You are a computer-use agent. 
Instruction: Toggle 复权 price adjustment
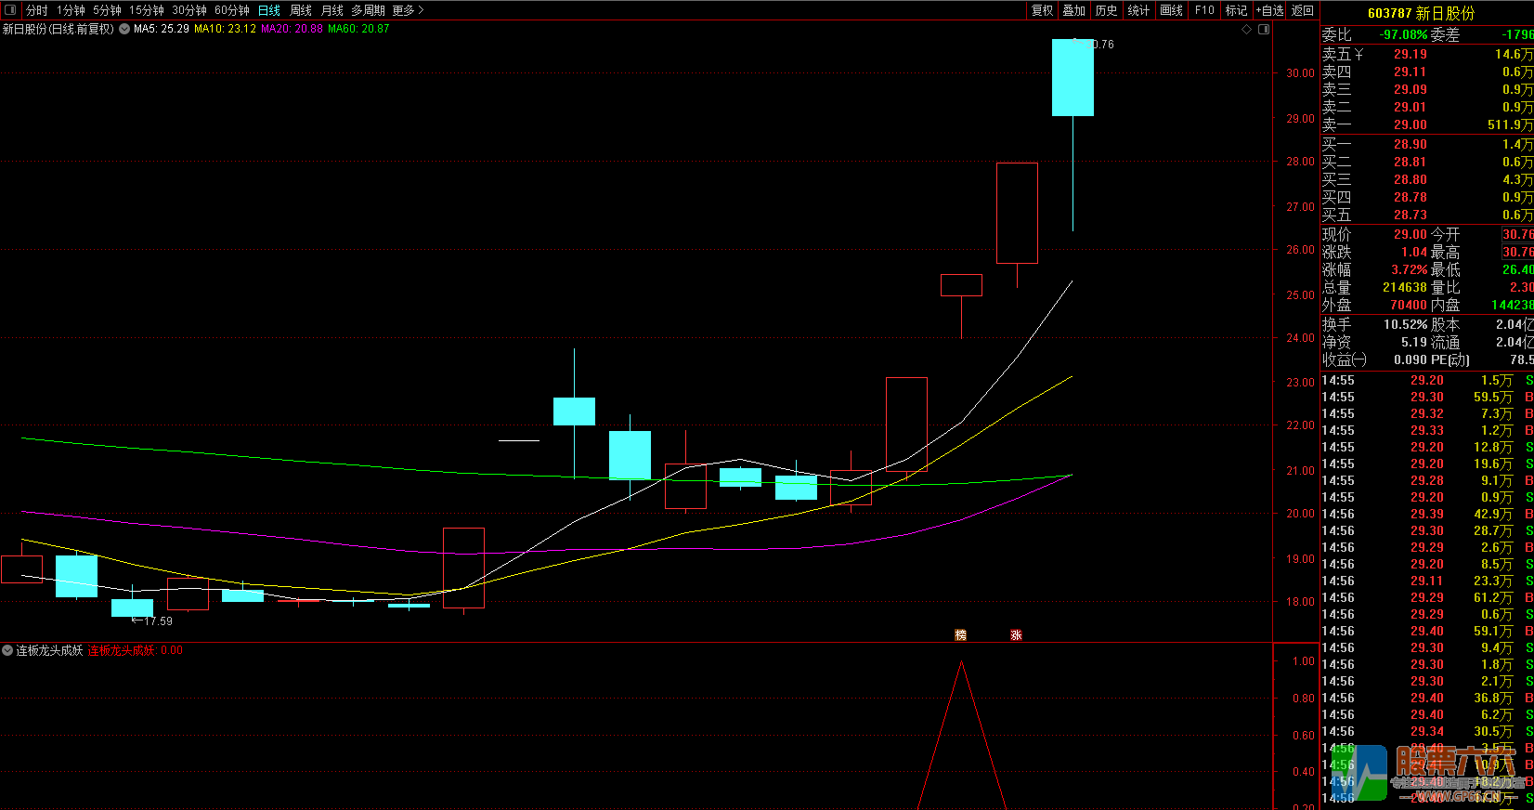(x=1043, y=10)
